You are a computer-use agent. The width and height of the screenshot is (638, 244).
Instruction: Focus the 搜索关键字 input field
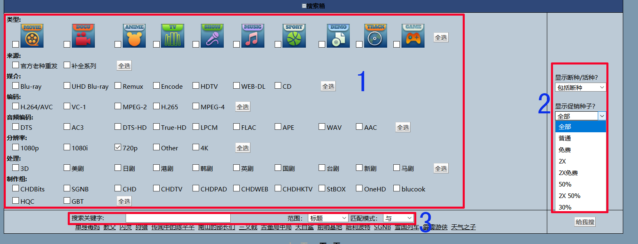[178, 218]
